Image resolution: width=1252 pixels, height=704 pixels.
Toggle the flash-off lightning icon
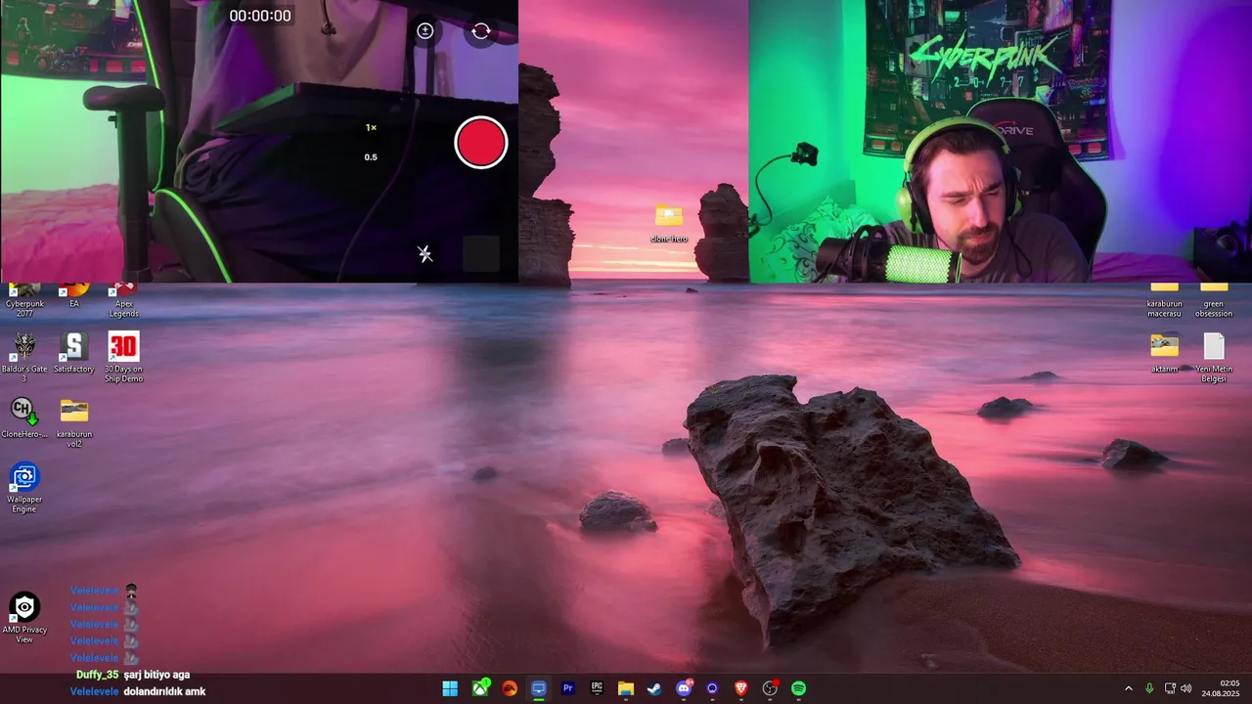click(x=425, y=254)
